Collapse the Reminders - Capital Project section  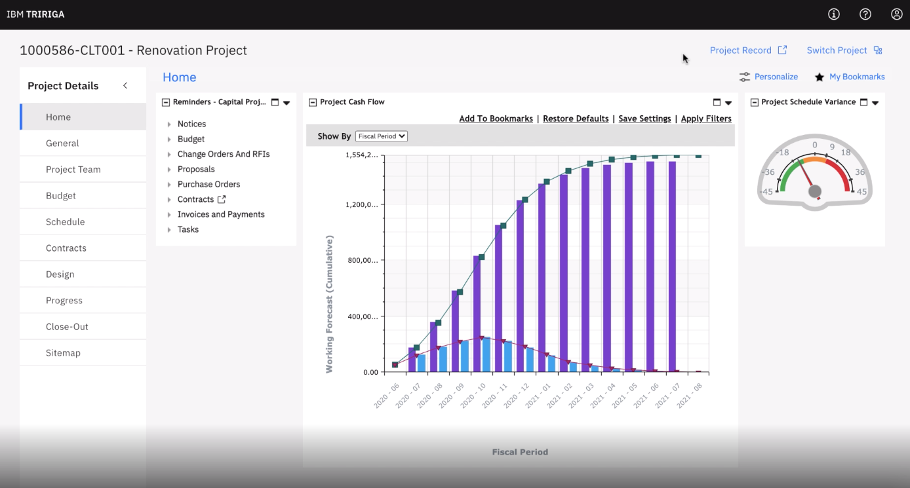click(166, 102)
